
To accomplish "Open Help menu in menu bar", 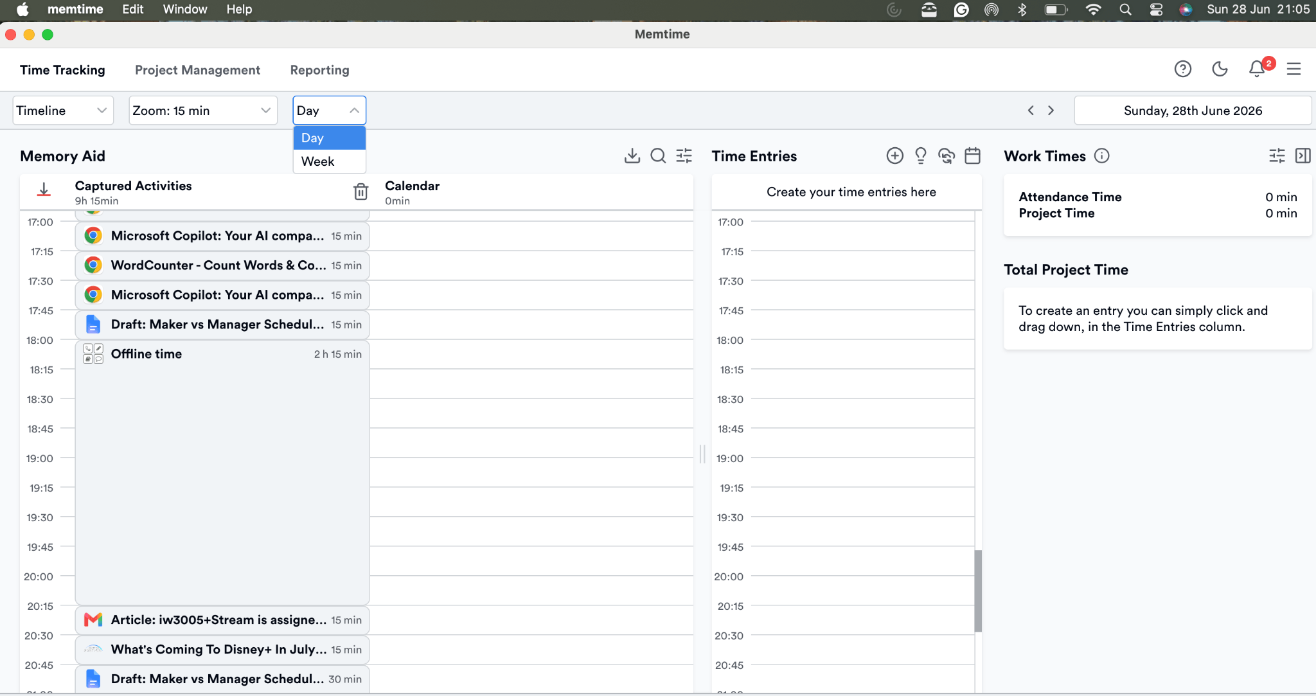I will (x=239, y=9).
